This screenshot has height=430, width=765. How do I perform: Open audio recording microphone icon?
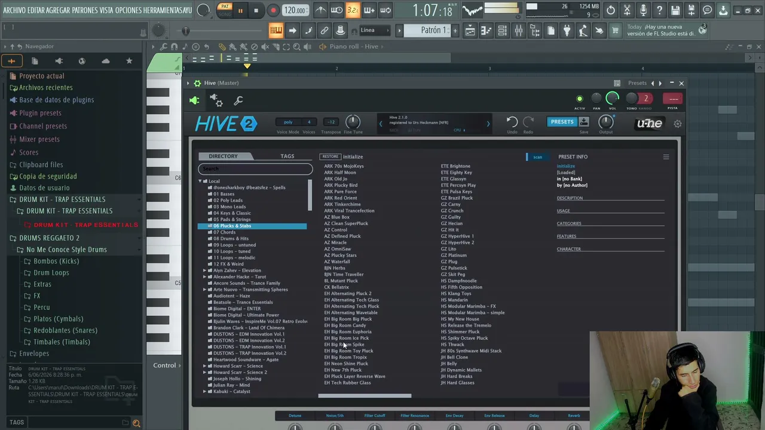(643, 10)
